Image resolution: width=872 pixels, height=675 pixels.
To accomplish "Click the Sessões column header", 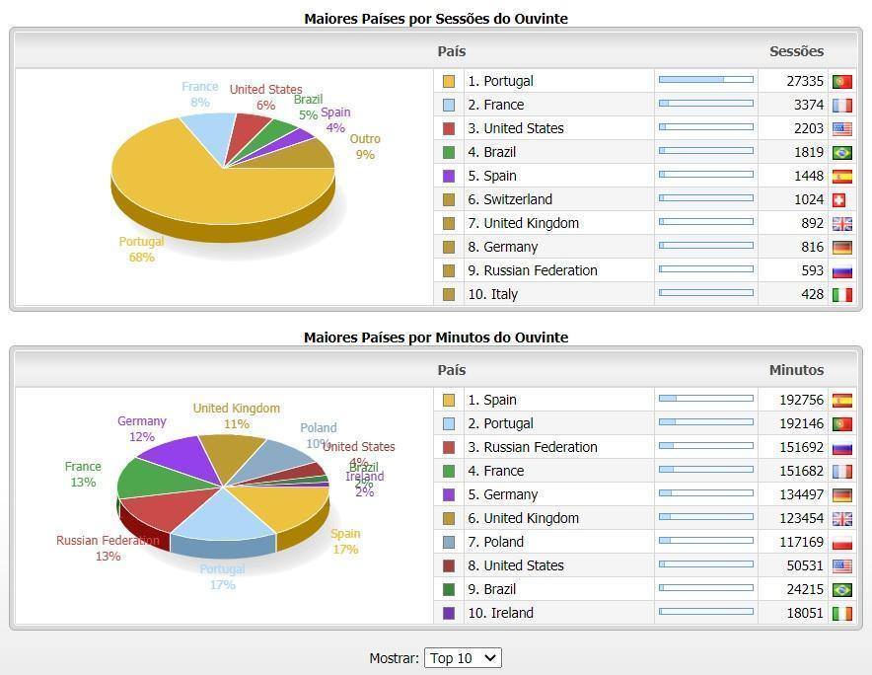I will [796, 51].
